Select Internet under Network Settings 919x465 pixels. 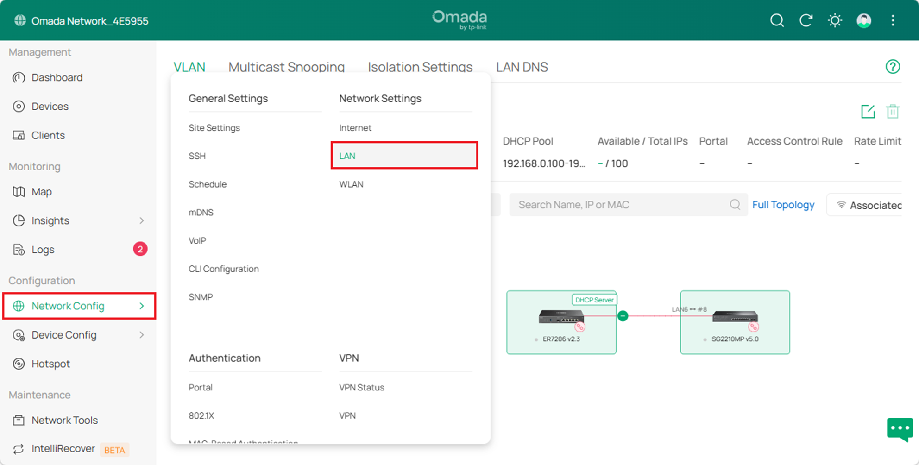click(x=355, y=127)
